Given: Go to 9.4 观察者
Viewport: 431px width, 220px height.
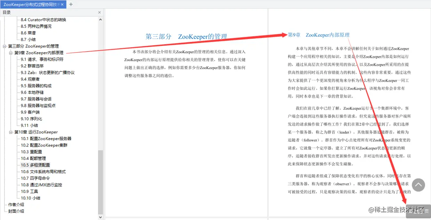Looking at the screenshot, I should (30, 79).
